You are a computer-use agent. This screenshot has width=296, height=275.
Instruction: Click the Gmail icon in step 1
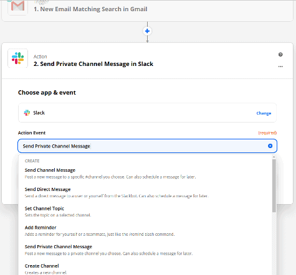(x=17, y=6)
